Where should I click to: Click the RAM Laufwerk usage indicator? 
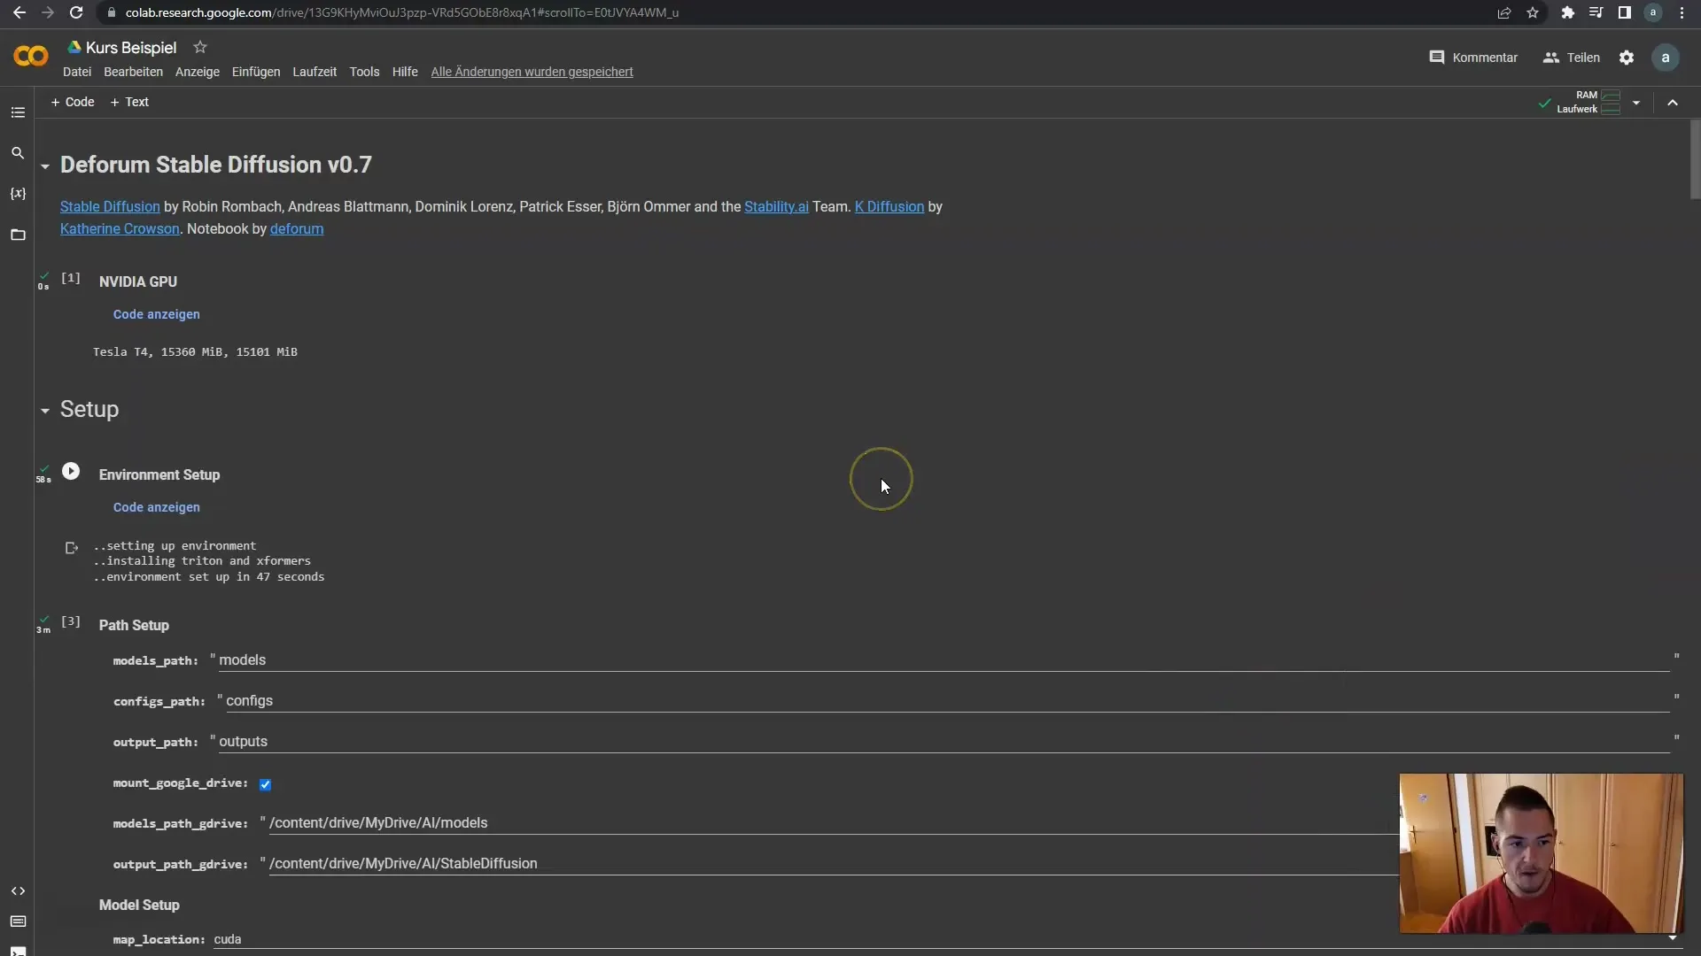coord(1588,102)
